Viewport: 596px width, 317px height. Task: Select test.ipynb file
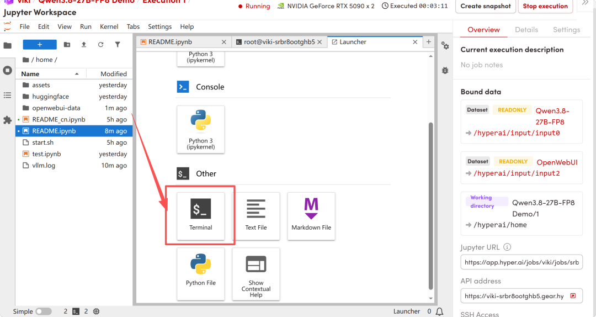click(74, 154)
